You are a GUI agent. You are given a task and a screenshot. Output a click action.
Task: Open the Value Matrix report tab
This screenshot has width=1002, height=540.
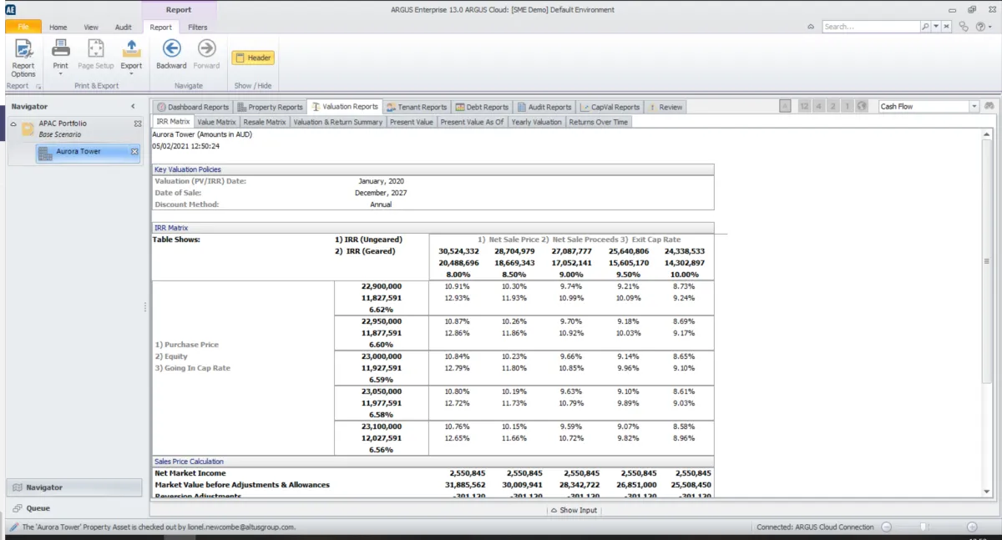click(216, 122)
